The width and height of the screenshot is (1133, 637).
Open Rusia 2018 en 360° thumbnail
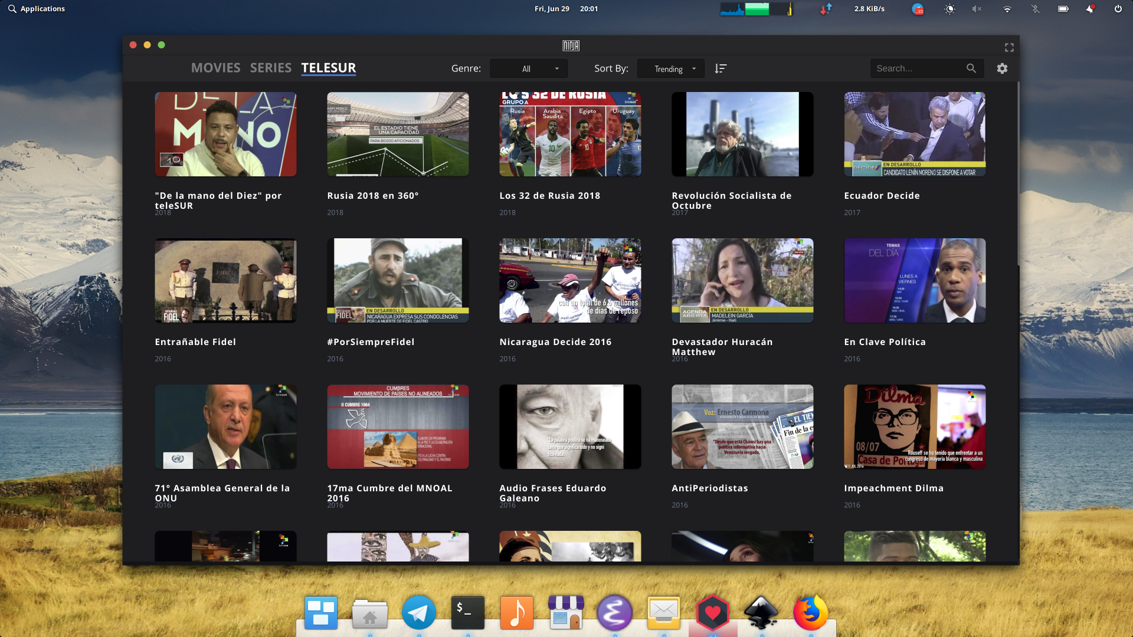398,134
